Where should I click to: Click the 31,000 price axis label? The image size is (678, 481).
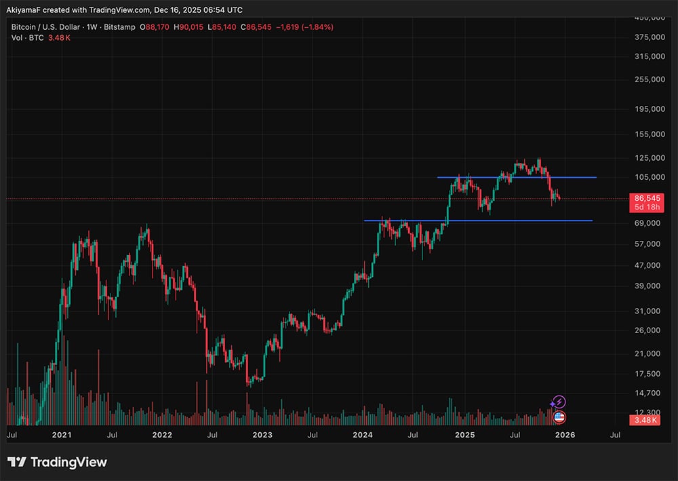pos(647,311)
